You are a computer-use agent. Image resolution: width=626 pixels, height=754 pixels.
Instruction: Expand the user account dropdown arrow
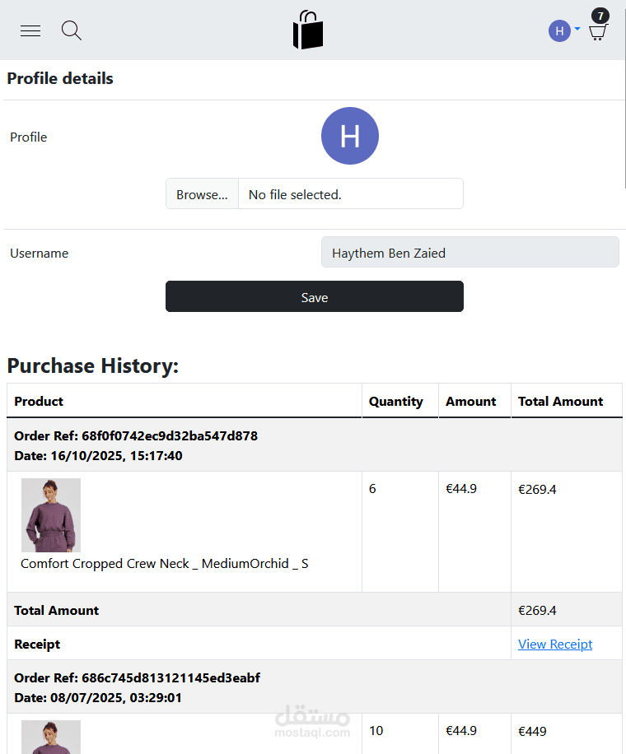[x=577, y=30]
